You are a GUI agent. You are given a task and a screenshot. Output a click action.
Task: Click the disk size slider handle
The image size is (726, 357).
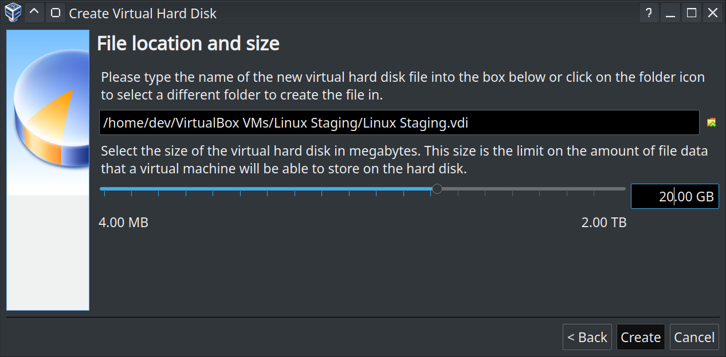[437, 188]
